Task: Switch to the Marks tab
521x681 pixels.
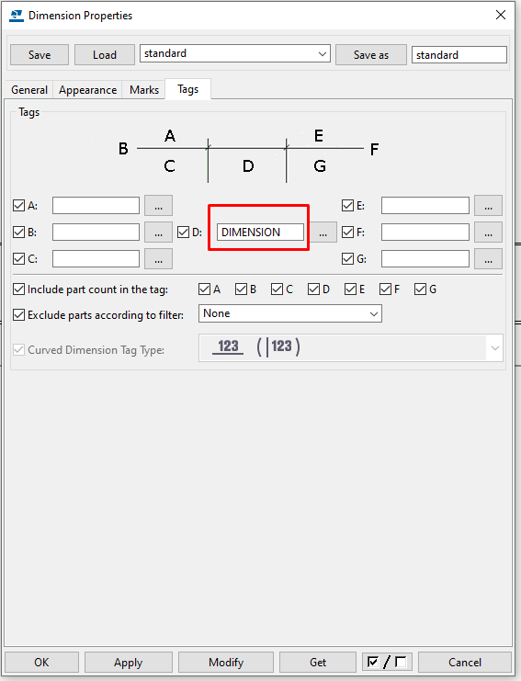Action: (x=144, y=90)
